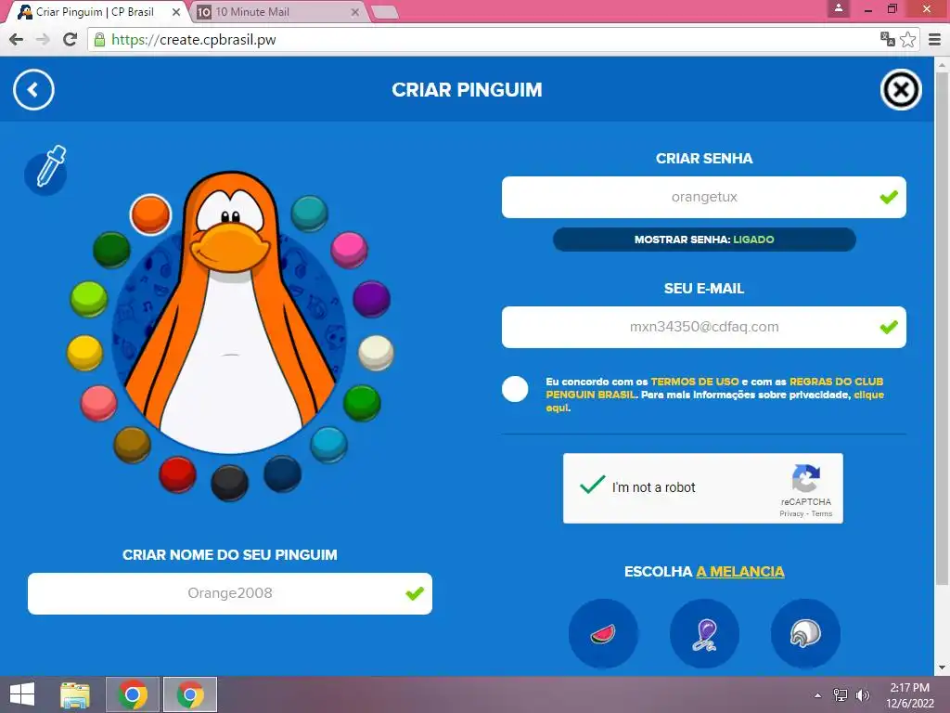Open a new browser tab
This screenshot has width=950, height=713.
click(384, 12)
